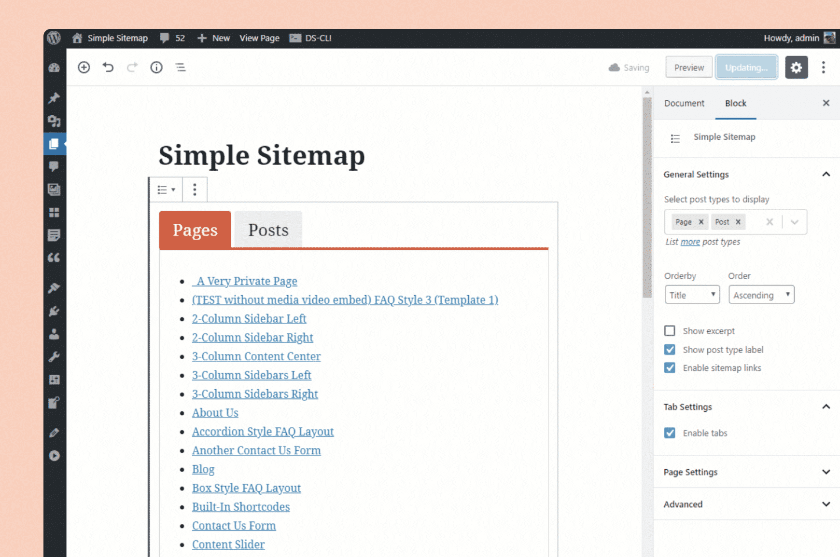Open content structure info icon
840x557 pixels.
coord(156,68)
